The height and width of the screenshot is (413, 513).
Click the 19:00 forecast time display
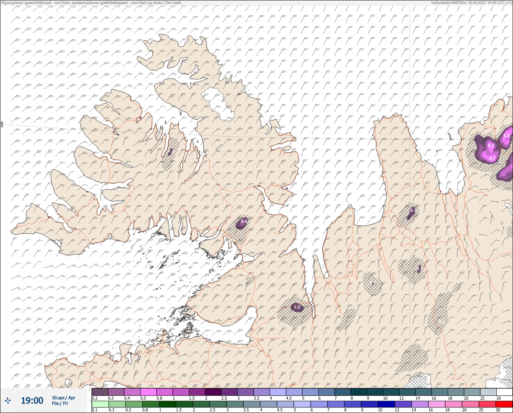tap(32, 401)
